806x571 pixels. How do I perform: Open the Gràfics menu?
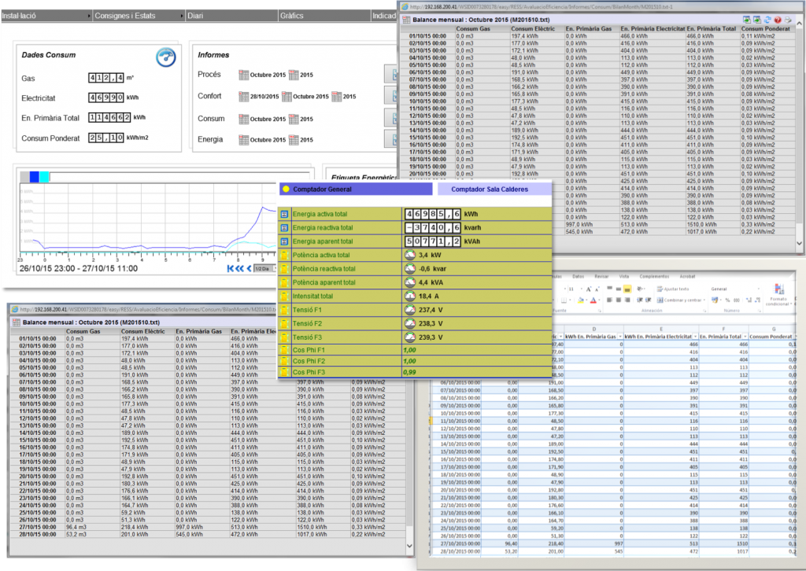pyautogui.click(x=324, y=16)
